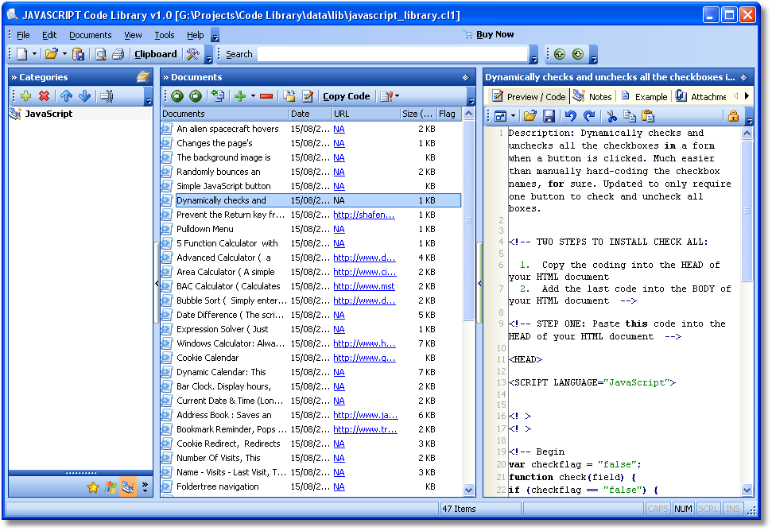The height and width of the screenshot is (531, 772).
Task: Click the documents list vertical scrollbar thumb
Action: (x=469, y=220)
